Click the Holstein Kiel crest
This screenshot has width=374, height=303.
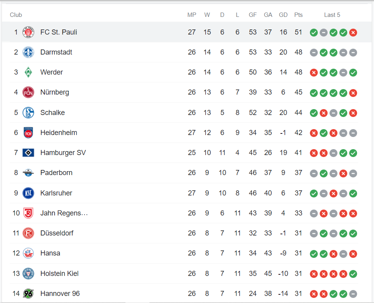click(28, 274)
